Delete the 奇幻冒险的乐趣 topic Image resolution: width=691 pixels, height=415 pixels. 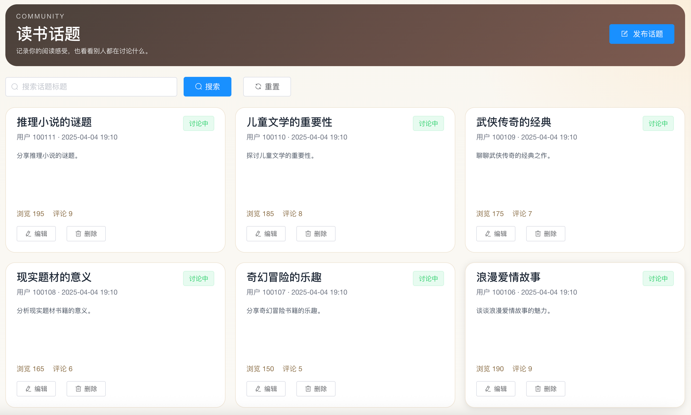pyautogui.click(x=316, y=388)
